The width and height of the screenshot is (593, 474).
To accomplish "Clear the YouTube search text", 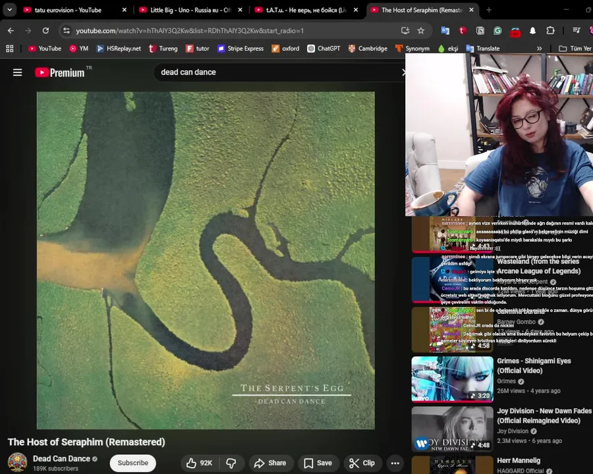I will point(403,72).
